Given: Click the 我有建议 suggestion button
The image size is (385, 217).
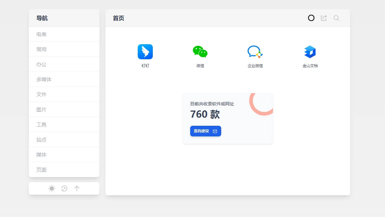Looking at the screenshot, I should (206, 131).
